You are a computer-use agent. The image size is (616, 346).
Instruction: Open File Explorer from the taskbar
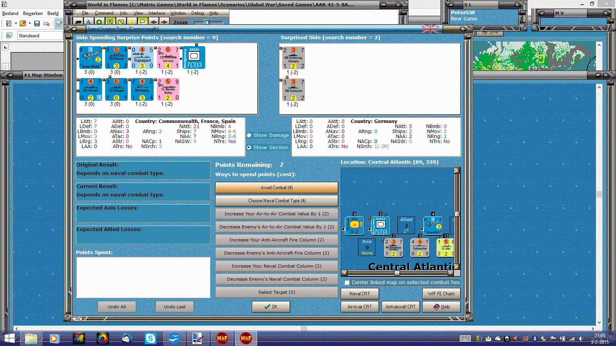[x=31, y=338]
